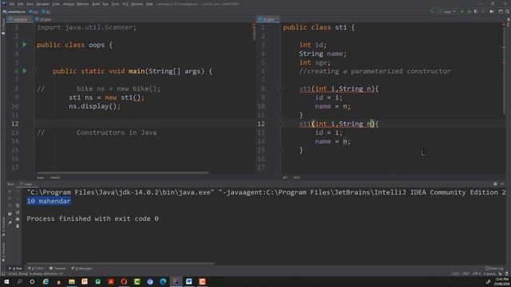
Task: Place the cursor on 'ns.display();' at line 10
Action: pyautogui.click(x=94, y=106)
